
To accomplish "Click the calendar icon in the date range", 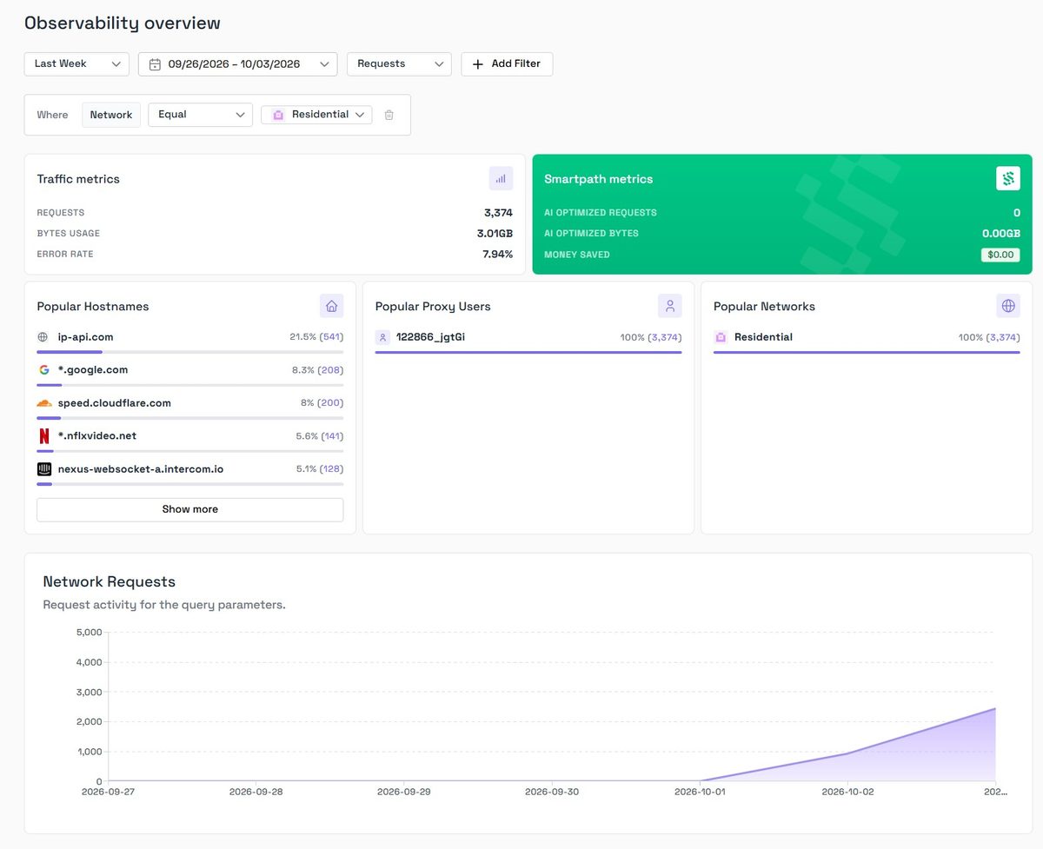I will pos(155,64).
